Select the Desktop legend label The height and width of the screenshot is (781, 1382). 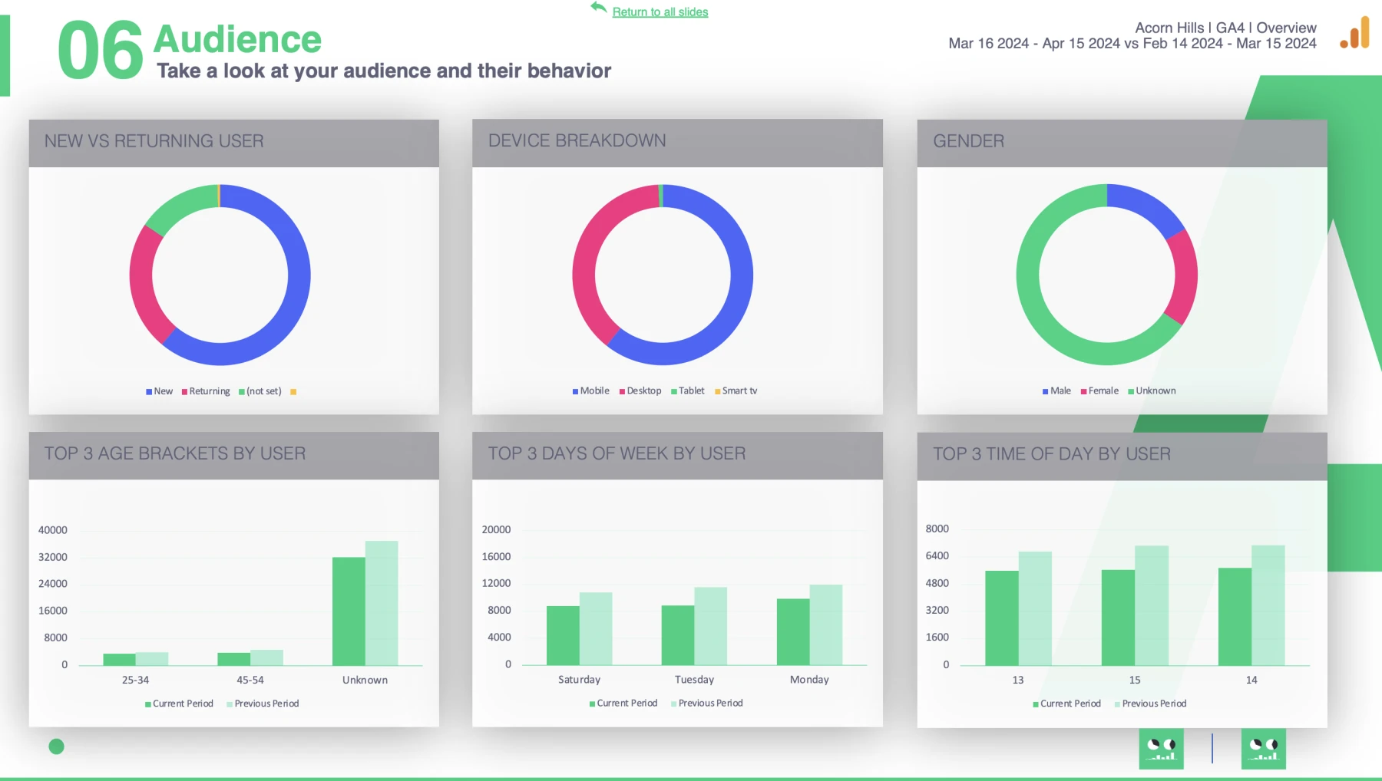pyautogui.click(x=644, y=390)
